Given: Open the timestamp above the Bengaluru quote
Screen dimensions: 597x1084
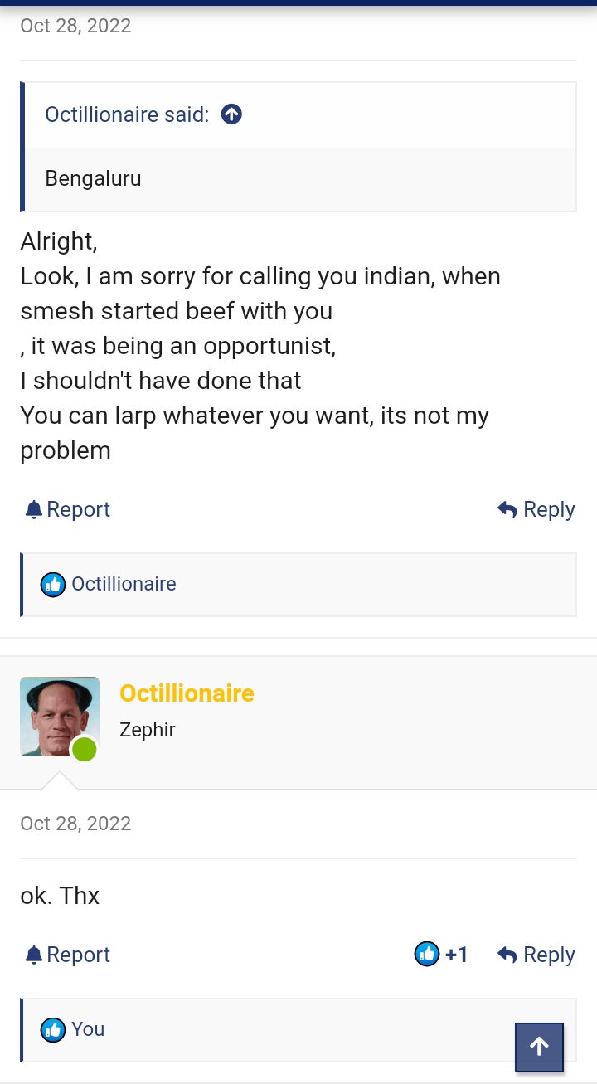Looking at the screenshot, I should (x=75, y=26).
